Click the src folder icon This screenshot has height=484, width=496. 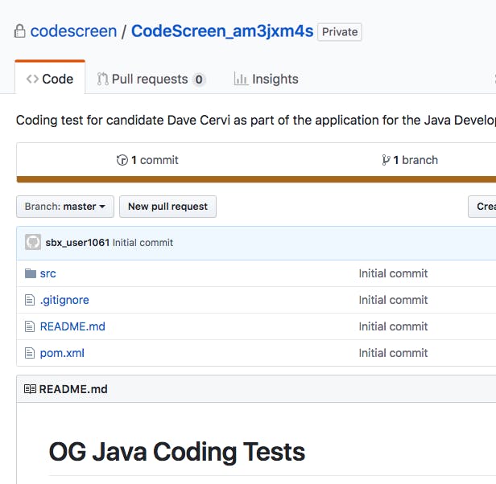(31, 273)
